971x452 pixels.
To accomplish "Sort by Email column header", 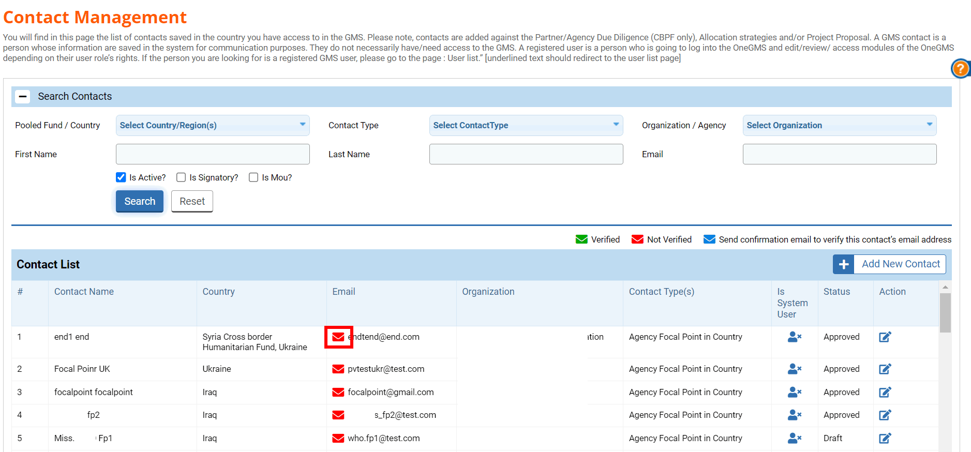I will [343, 292].
